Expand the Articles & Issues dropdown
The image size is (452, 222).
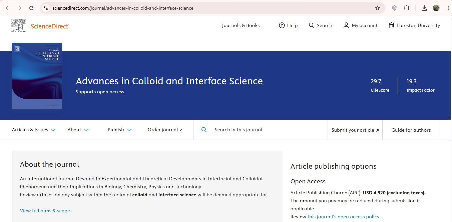click(34, 130)
